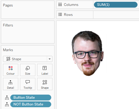Open the mark type dropdown arrow

49,59
